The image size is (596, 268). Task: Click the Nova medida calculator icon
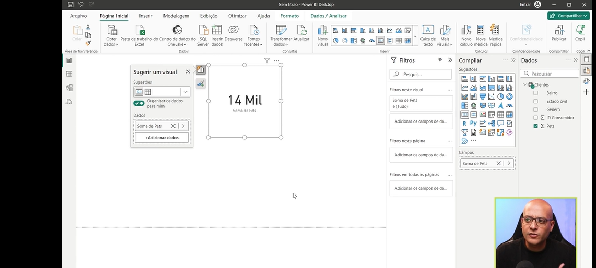click(x=481, y=30)
